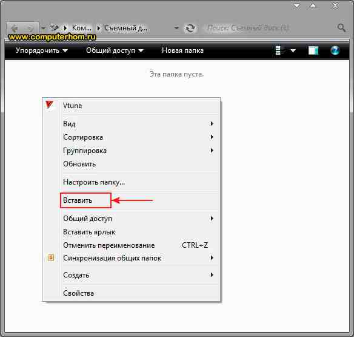The image size is (354, 337).
Task: Click the search magnifier icon
Action: pyautogui.click(x=341, y=28)
